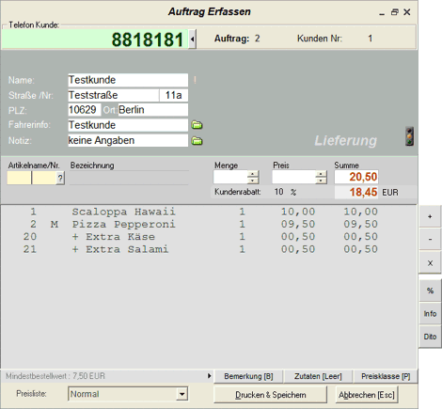This screenshot has width=442, height=409.
Task: Cancel with the Abbrechen [Esc] button
Action: click(x=367, y=395)
